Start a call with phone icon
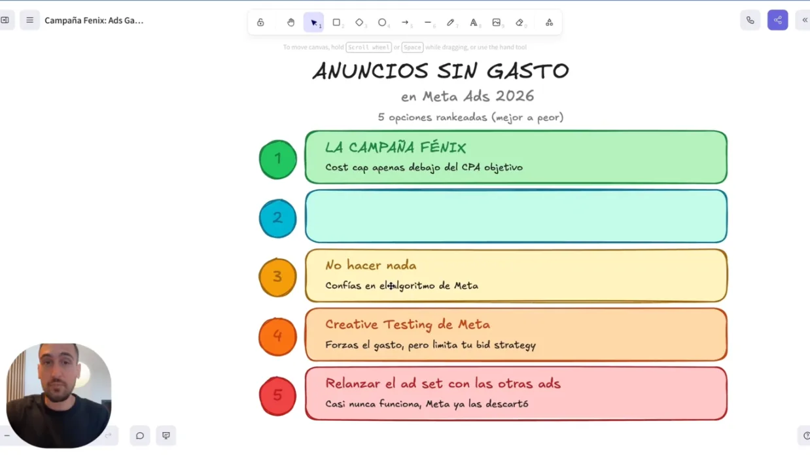 click(x=750, y=20)
